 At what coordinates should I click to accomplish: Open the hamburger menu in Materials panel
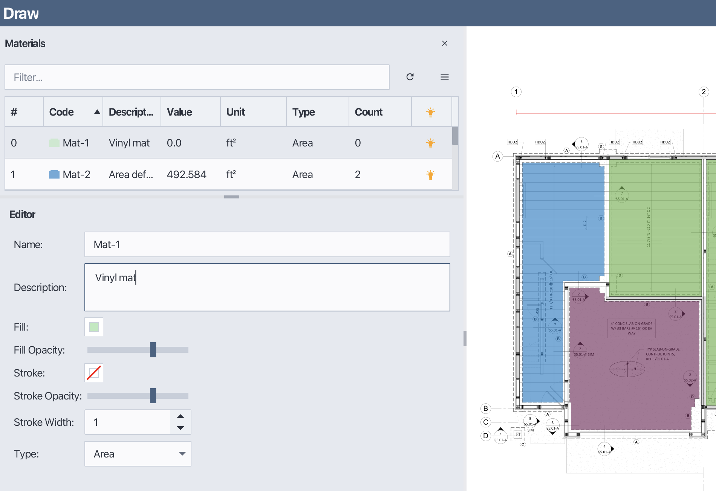click(445, 77)
